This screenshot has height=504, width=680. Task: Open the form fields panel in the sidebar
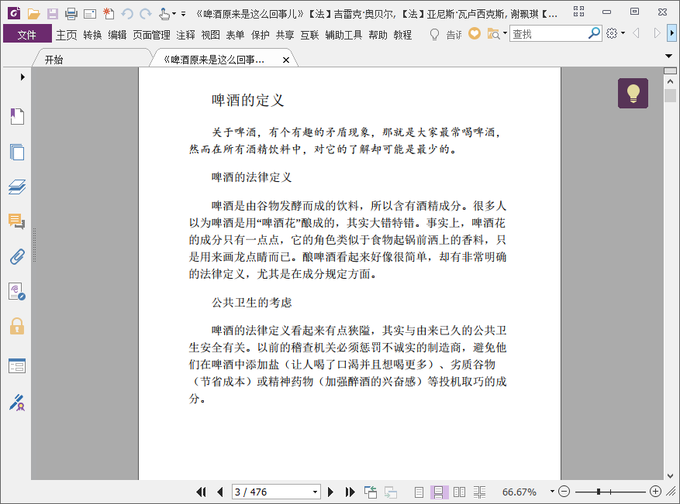pyautogui.click(x=17, y=366)
